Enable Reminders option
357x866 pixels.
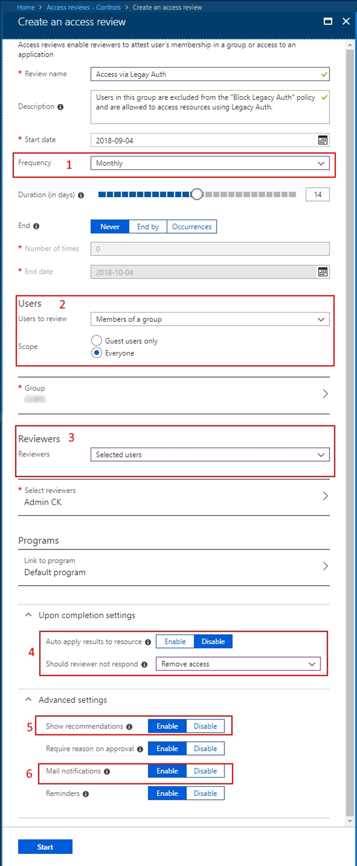click(167, 793)
